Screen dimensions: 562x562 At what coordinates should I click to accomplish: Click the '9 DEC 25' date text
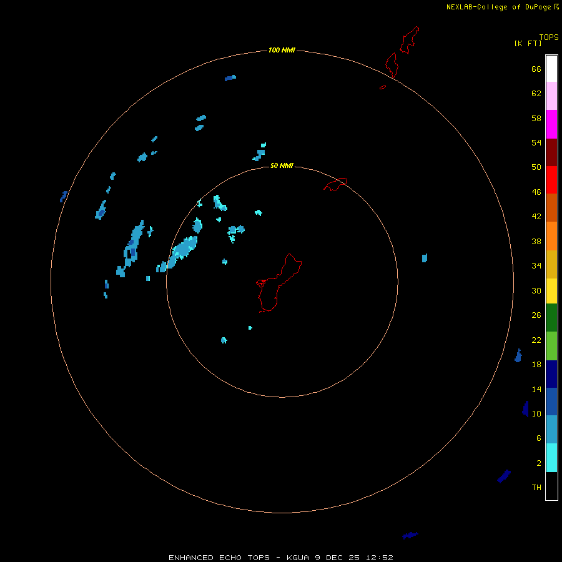[x=337, y=558]
